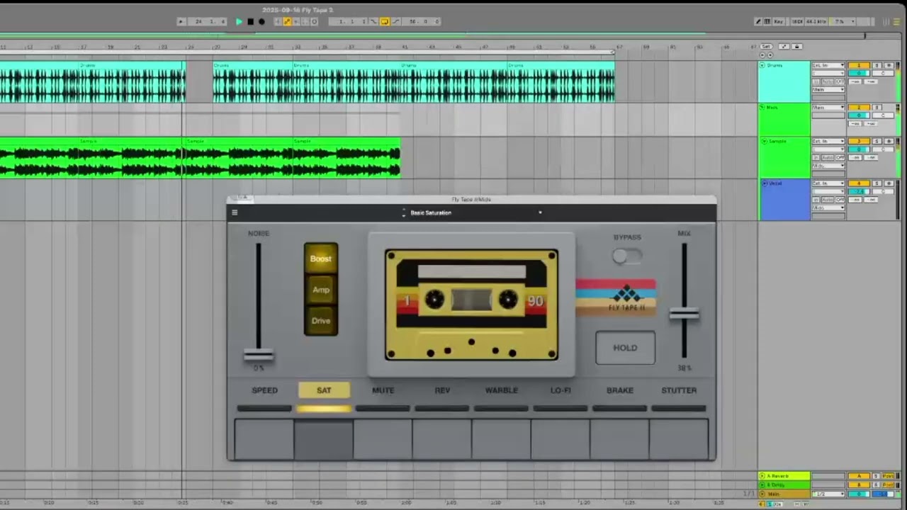Viewport: 907px width, 510px height.
Task: Select the Amp saturation mode
Action: tap(321, 290)
